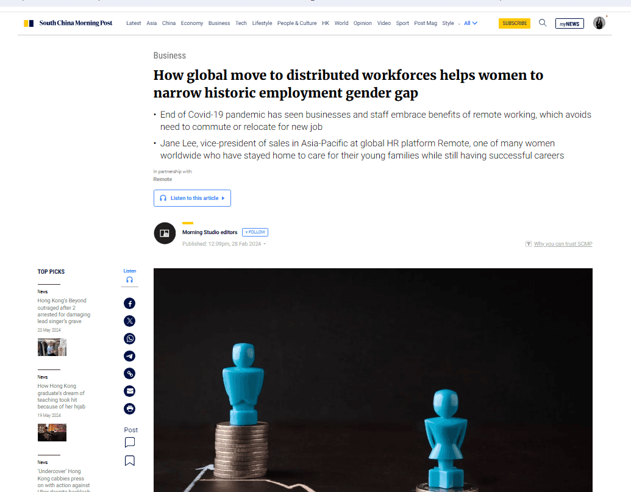The width and height of the screenshot is (631, 492).
Task: Open the Tech section
Action: point(241,23)
